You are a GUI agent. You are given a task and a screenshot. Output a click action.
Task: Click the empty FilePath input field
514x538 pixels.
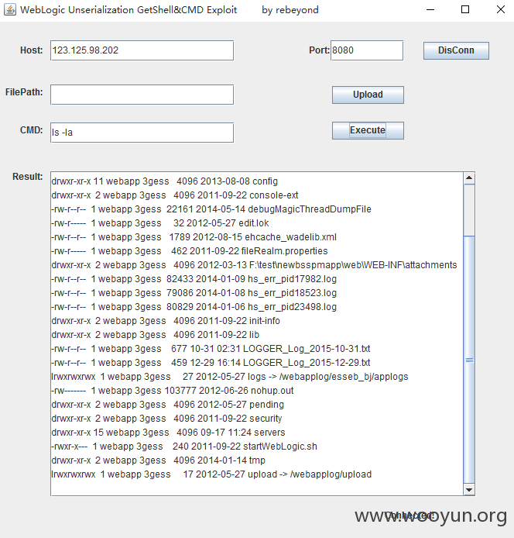click(142, 95)
